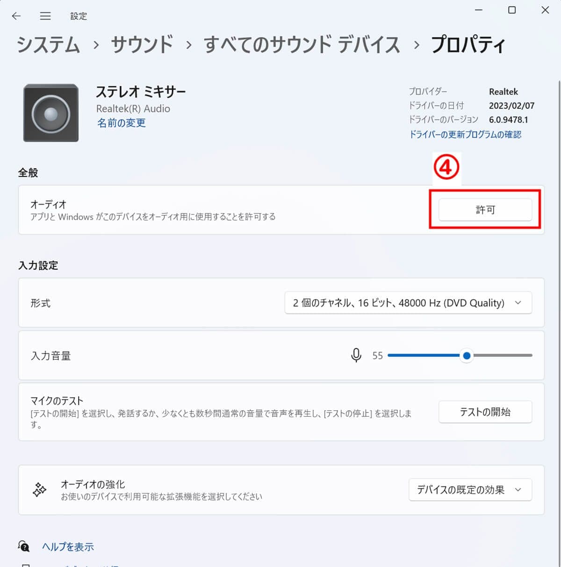Expand the デバイスの既定の効果 dropdown

(x=470, y=490)
